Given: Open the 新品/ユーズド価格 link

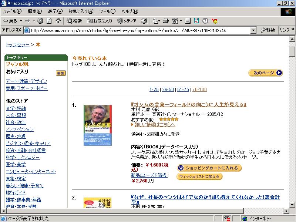Looking at the screenshot, I should tap(149, 175).
